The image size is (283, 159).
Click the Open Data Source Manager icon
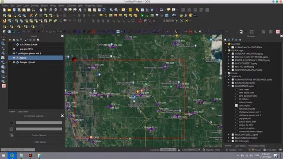click(x=4, y=15)
